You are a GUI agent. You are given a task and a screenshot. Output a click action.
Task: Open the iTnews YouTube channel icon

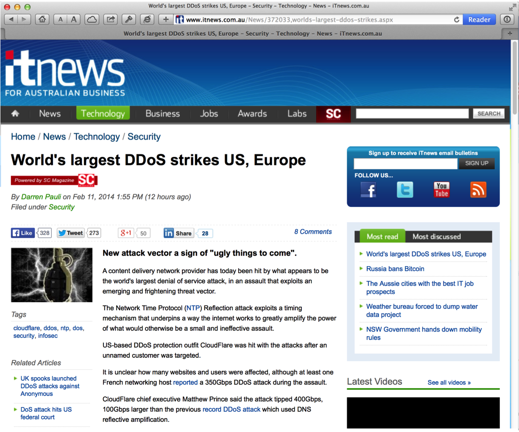click(441, 190)
